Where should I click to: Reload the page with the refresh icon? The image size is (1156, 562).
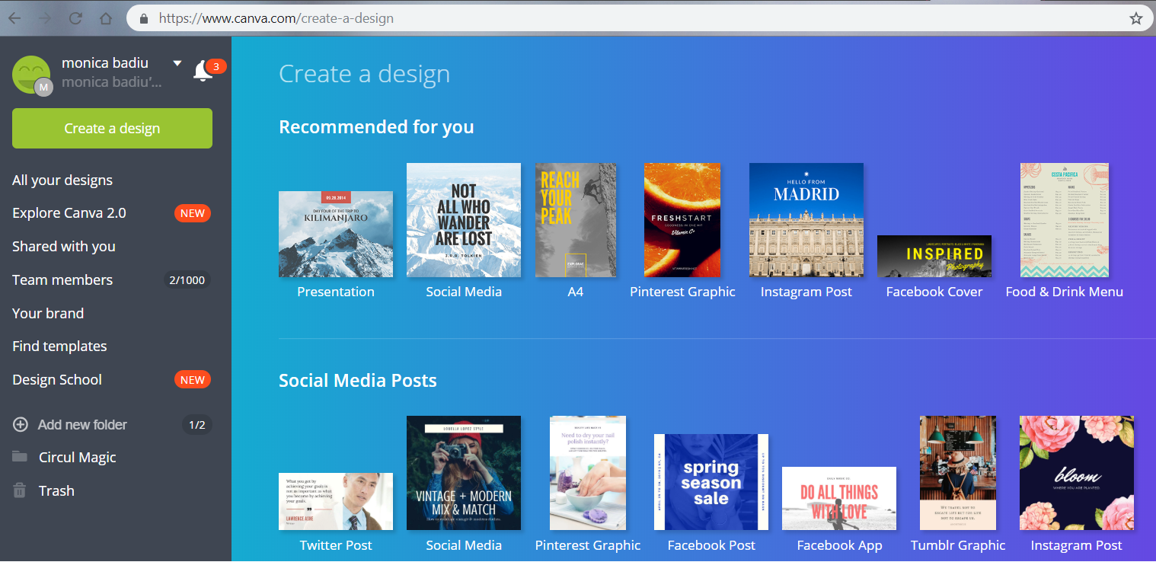[x=75, y=18]
